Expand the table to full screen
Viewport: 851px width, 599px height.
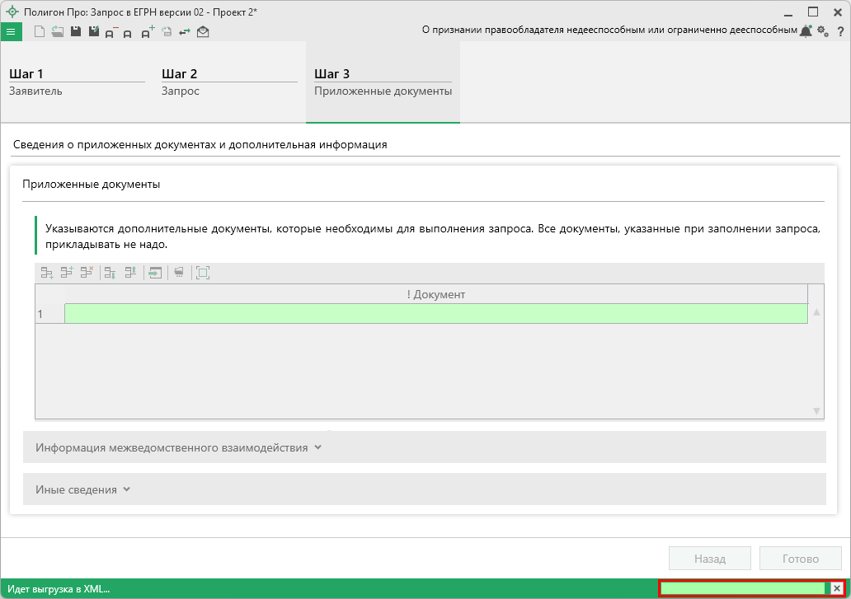[x=202, y=273]
